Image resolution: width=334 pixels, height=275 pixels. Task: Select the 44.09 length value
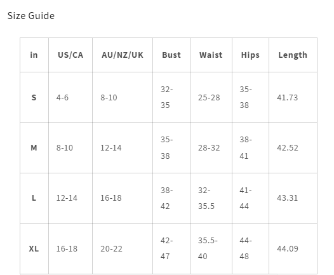[x=288, y=248]
